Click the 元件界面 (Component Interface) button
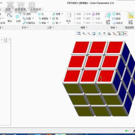Image resolution: width=135 pixels, height=135 pixels. (131, 18)
